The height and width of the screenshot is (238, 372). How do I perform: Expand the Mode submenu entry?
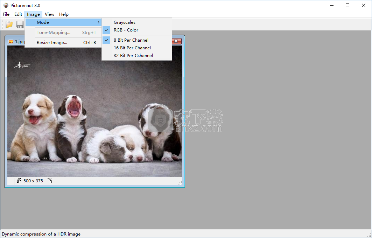[x=63, y=22]
